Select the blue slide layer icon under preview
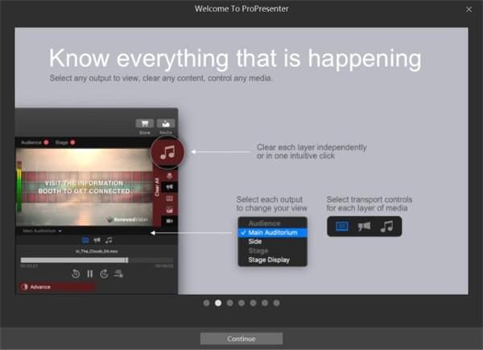This screenshot has width=483, height=350. (x=85, y=240)
